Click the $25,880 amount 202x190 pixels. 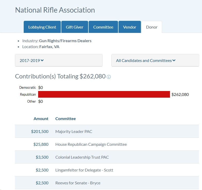(x=41, y=144)
